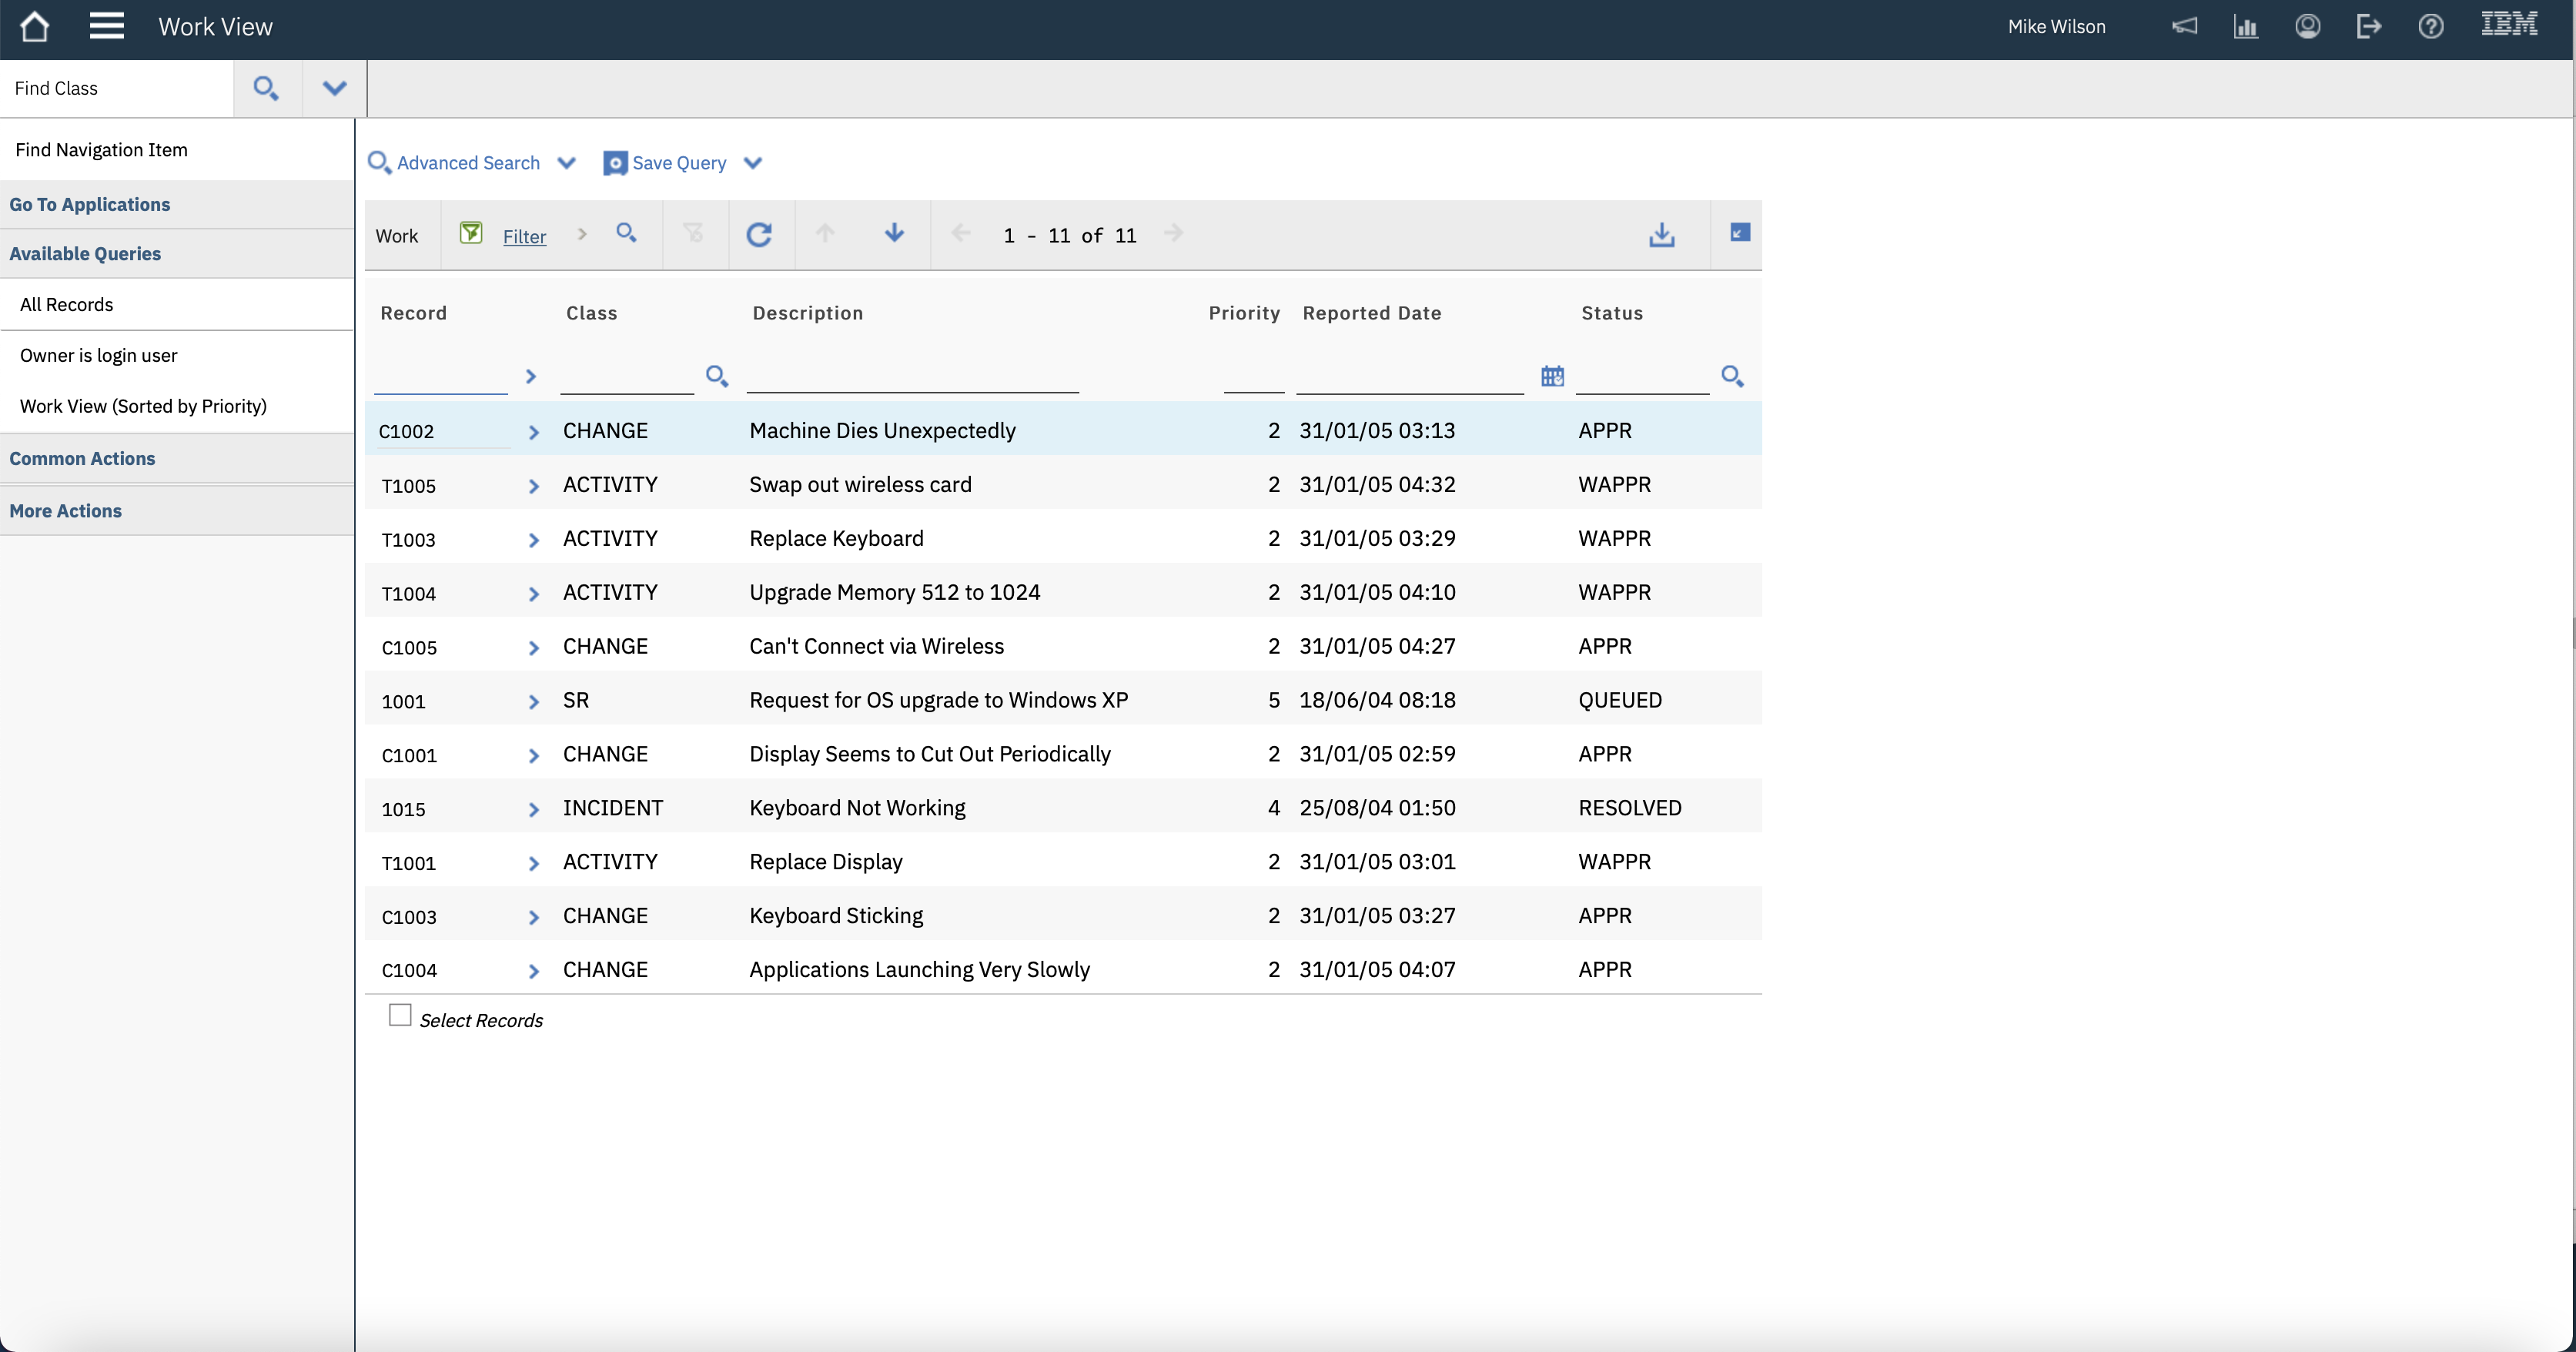
Task: Expand the Find Class search options arrow
Action: [333, 87]
